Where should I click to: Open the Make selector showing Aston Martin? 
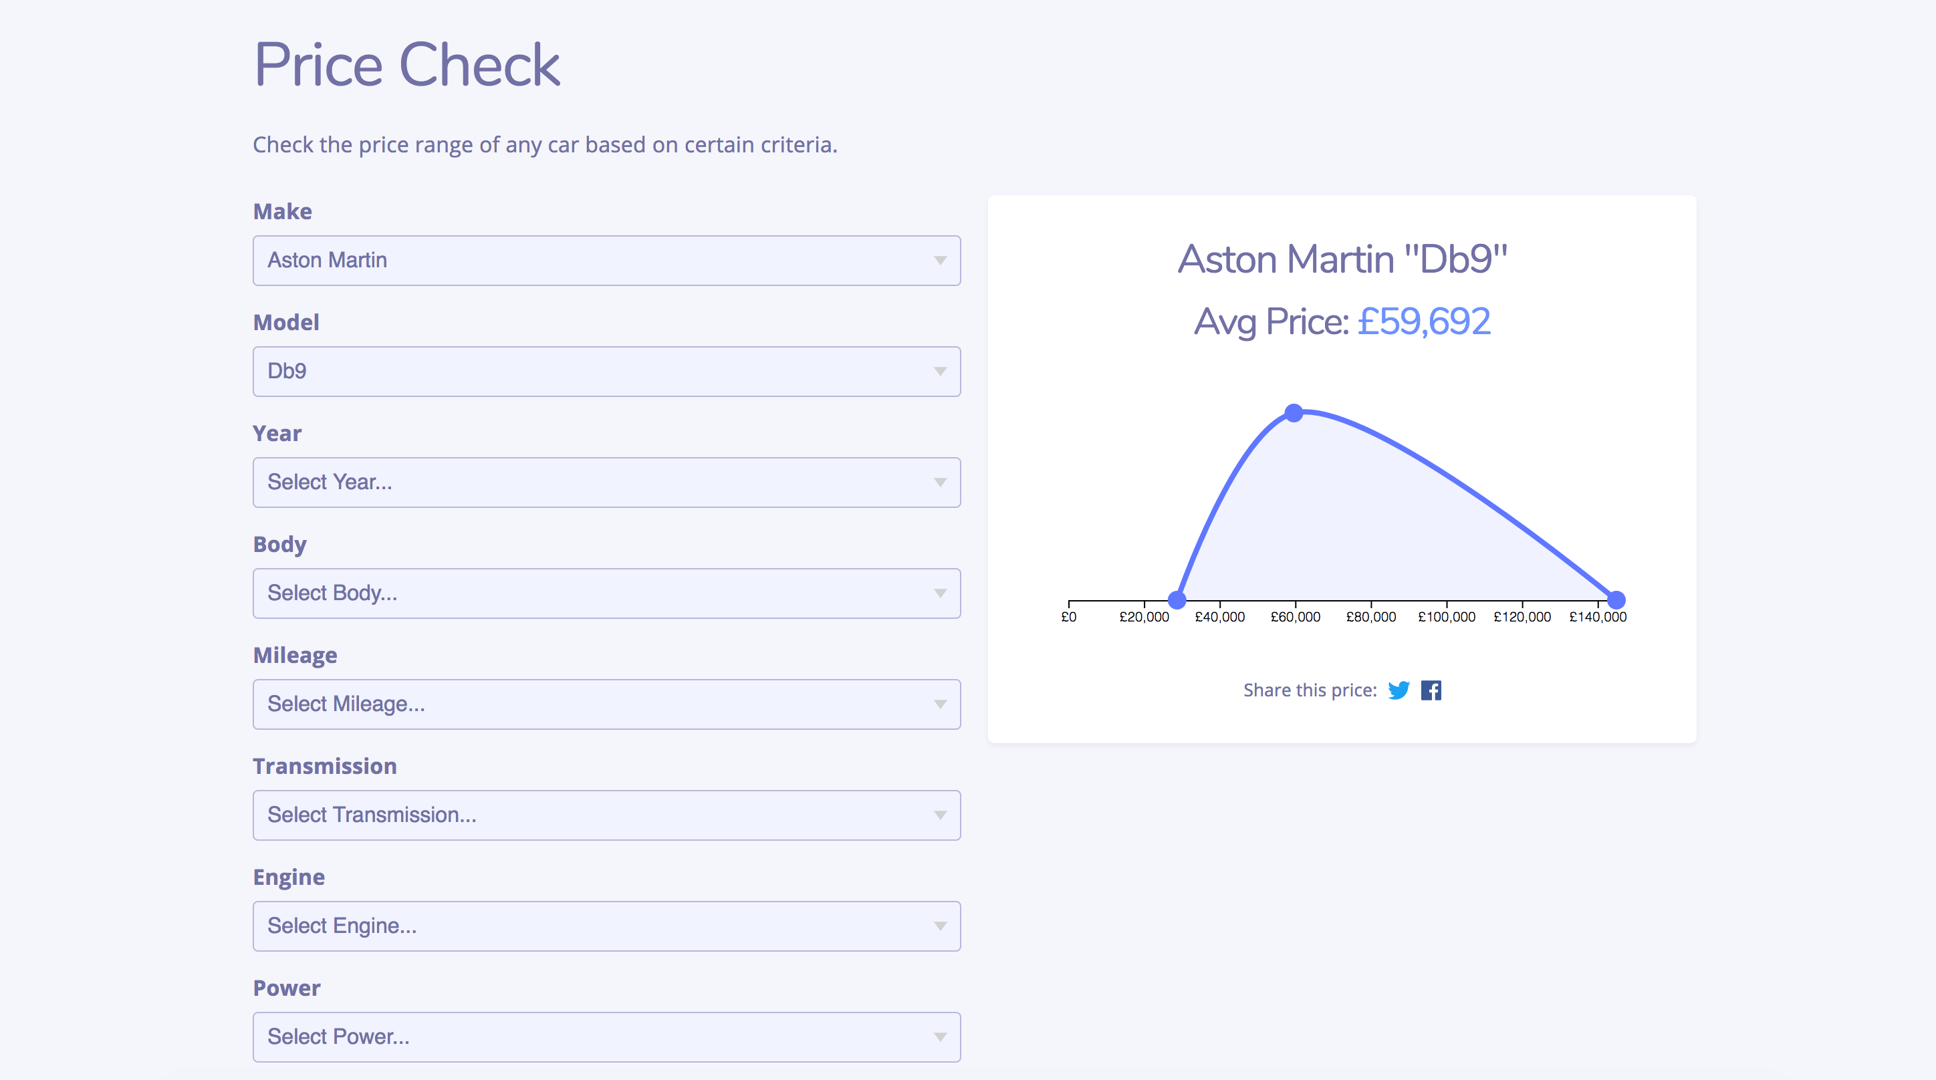pos(606,261)
